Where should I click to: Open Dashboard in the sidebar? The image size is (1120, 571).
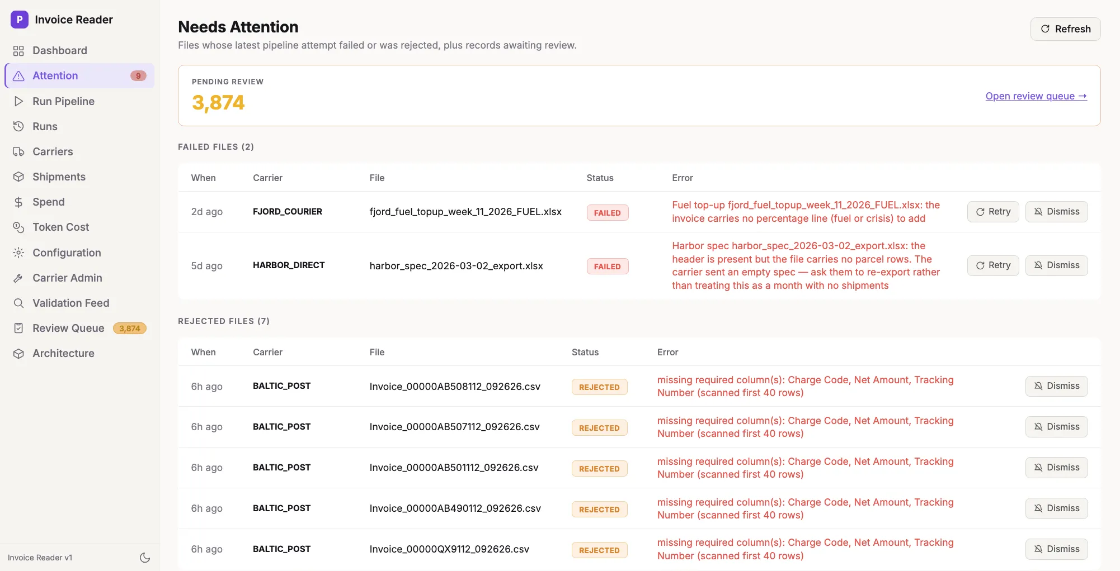coord(79,51)
